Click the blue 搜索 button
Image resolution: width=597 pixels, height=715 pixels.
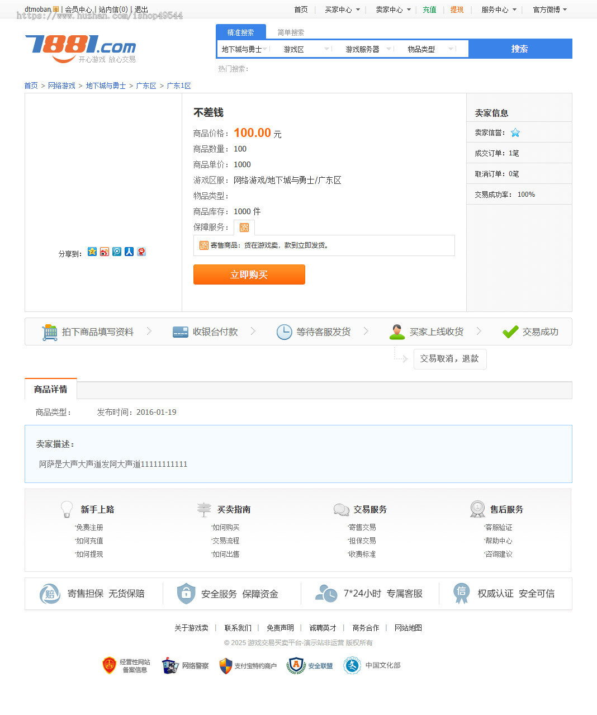tap(520, 49)
